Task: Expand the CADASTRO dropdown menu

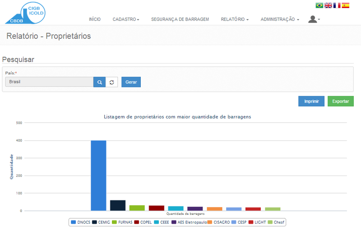Action: (125, 19)
